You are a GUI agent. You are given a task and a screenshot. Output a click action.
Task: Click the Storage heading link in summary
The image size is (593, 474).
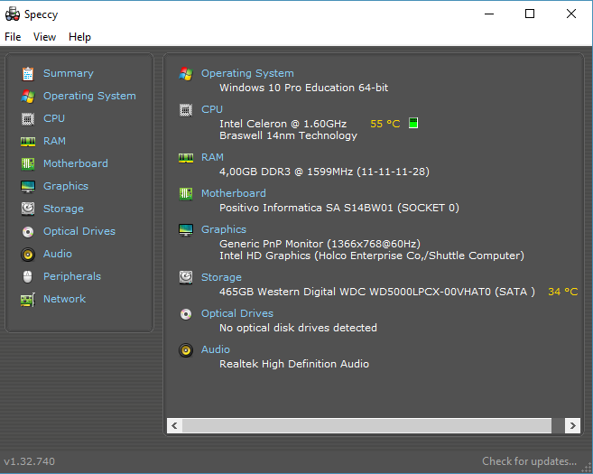221,277
